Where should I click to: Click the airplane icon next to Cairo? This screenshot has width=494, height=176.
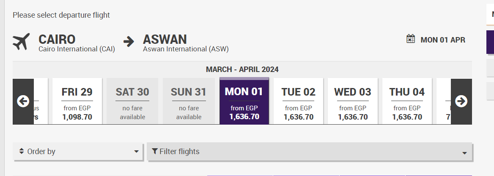pyautogui.click(x=21, y=41)
